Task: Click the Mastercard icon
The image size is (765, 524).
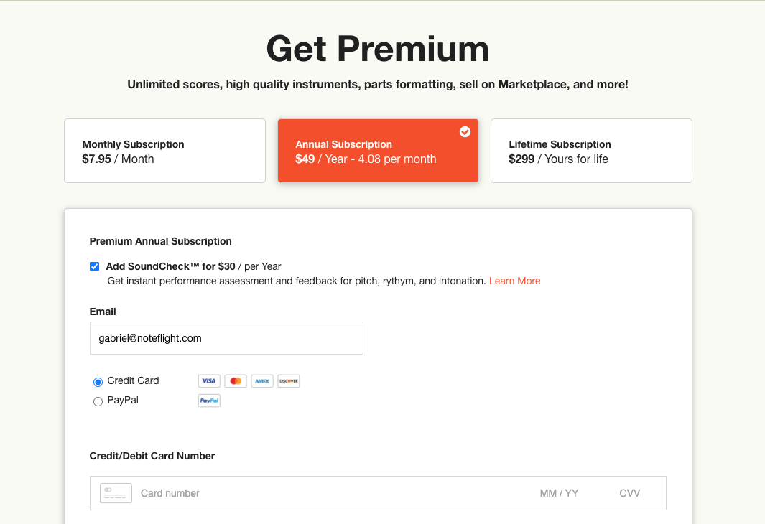Action: click(x=236, y=381)
